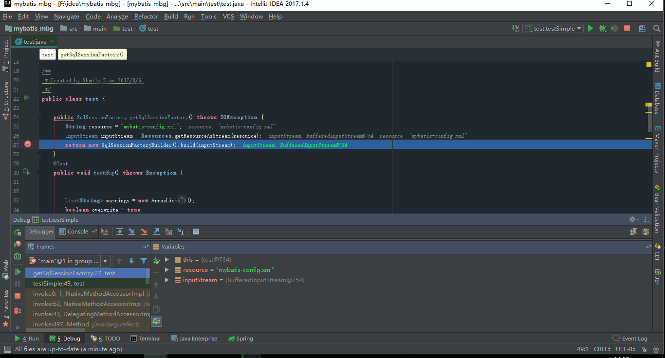Select the testSimple:49 stack frame
The width and height of the screenshot is (665, 358).
pos(59,283)
